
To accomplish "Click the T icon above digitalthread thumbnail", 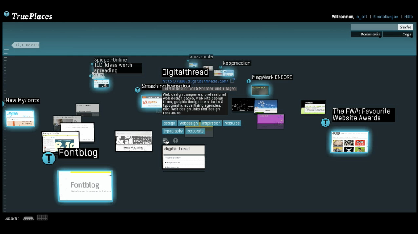I will 175,140.
